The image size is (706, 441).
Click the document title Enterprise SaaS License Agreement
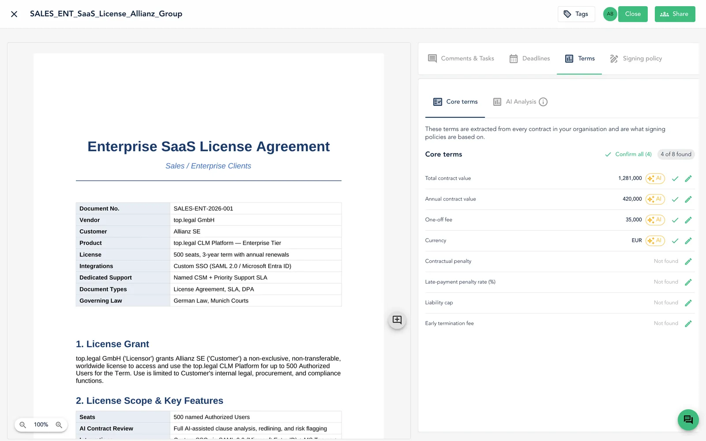pos(209,146)
